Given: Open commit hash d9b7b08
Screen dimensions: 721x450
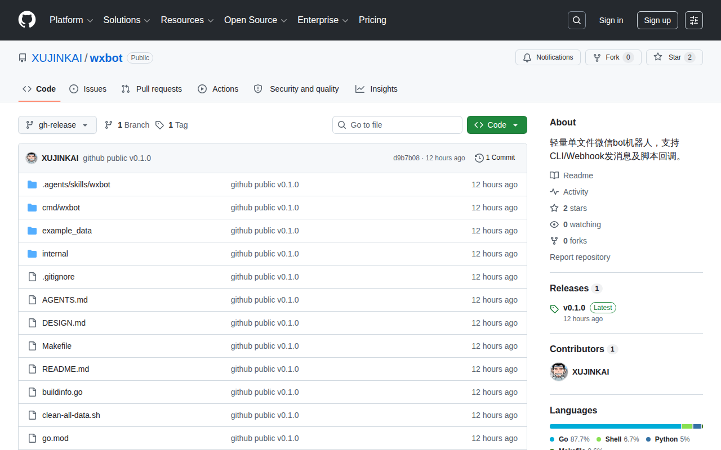Looking at the screenshot, I should click(406, 158).
